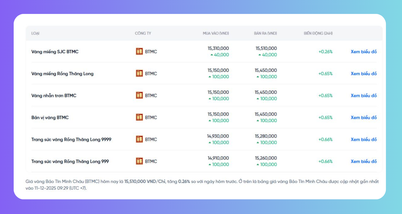Click the BTMC logo in the Vàng miếng SJC row

coord(139,51)
